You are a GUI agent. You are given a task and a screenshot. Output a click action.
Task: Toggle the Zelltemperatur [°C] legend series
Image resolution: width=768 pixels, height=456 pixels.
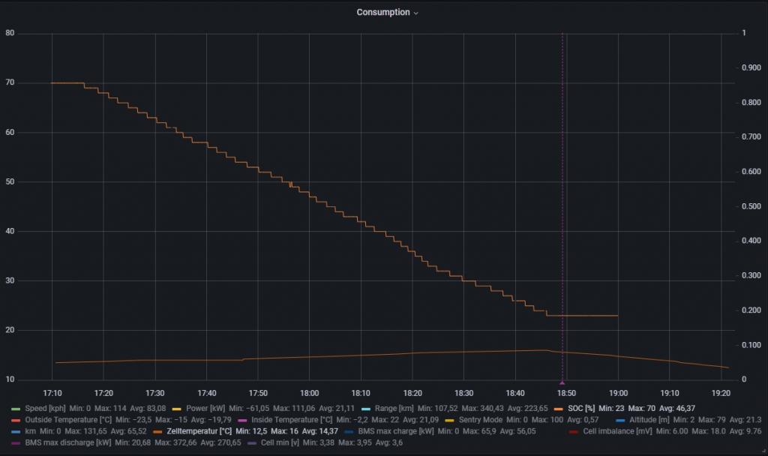pos(199,431)
